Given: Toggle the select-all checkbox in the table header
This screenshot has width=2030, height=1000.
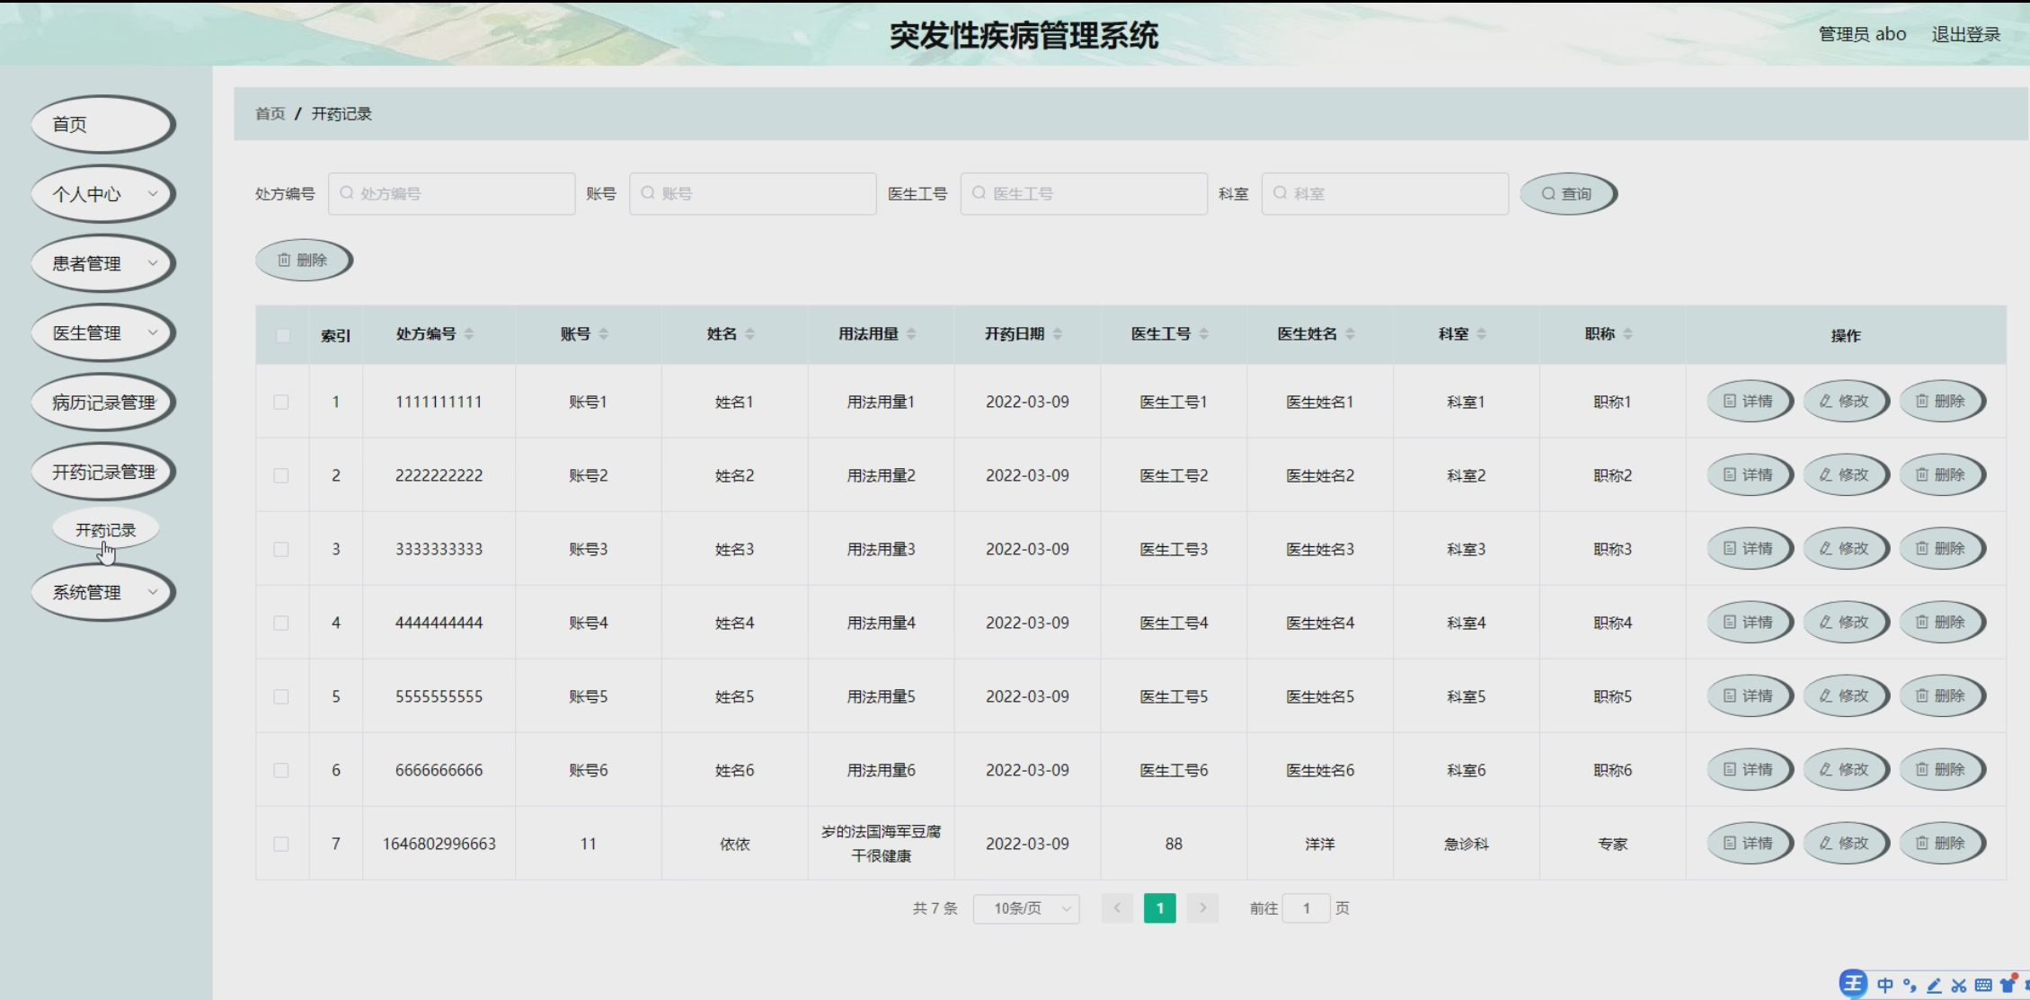Looking at the screenshot, I should [x=282, y=335].
